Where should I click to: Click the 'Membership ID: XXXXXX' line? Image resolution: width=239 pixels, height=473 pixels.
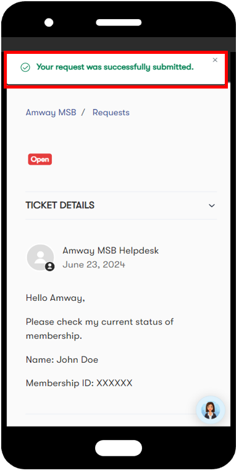tap(79, 383)
